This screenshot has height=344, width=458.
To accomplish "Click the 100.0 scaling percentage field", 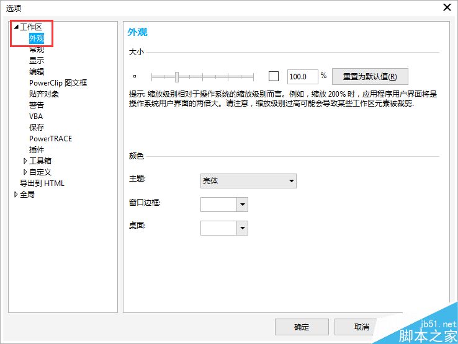I will coord(303,77).
